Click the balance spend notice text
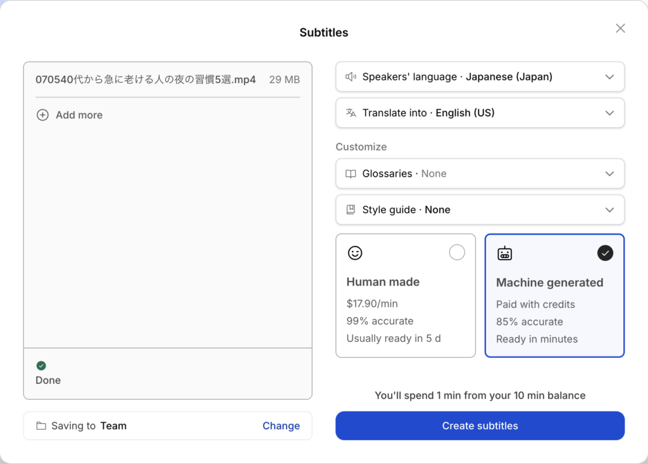Image resolution: width=648 pixels, height=464 pixels. coord(480,396)
